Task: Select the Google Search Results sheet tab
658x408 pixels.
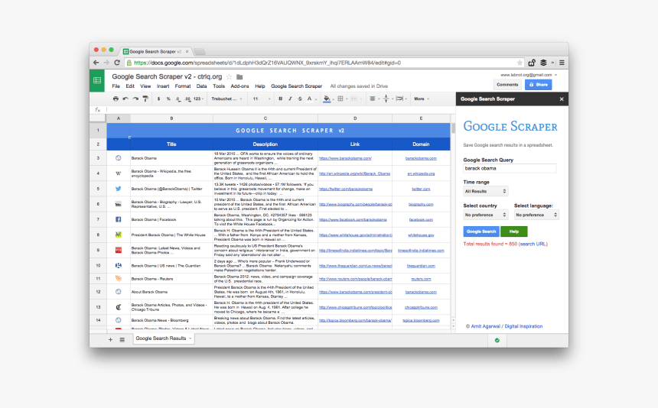Action: click(x=164, y=338)
